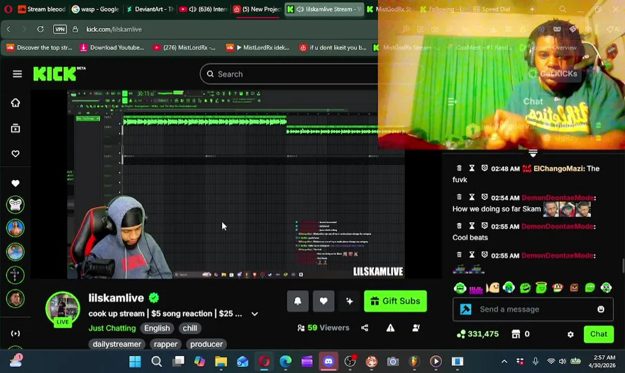Delete the 'Cool beats' message via the trash icon
This screenshot has height=373, width=625.
(459, 226)
